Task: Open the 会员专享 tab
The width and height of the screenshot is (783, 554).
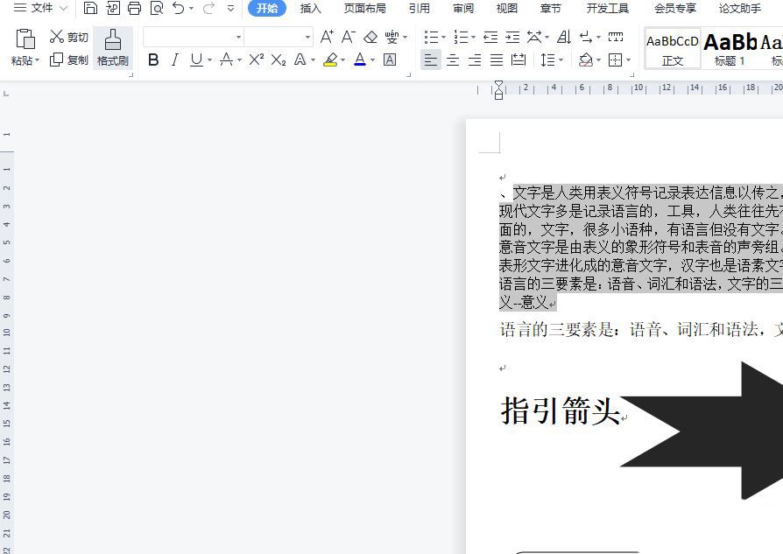Action: (x=674, y=9)
